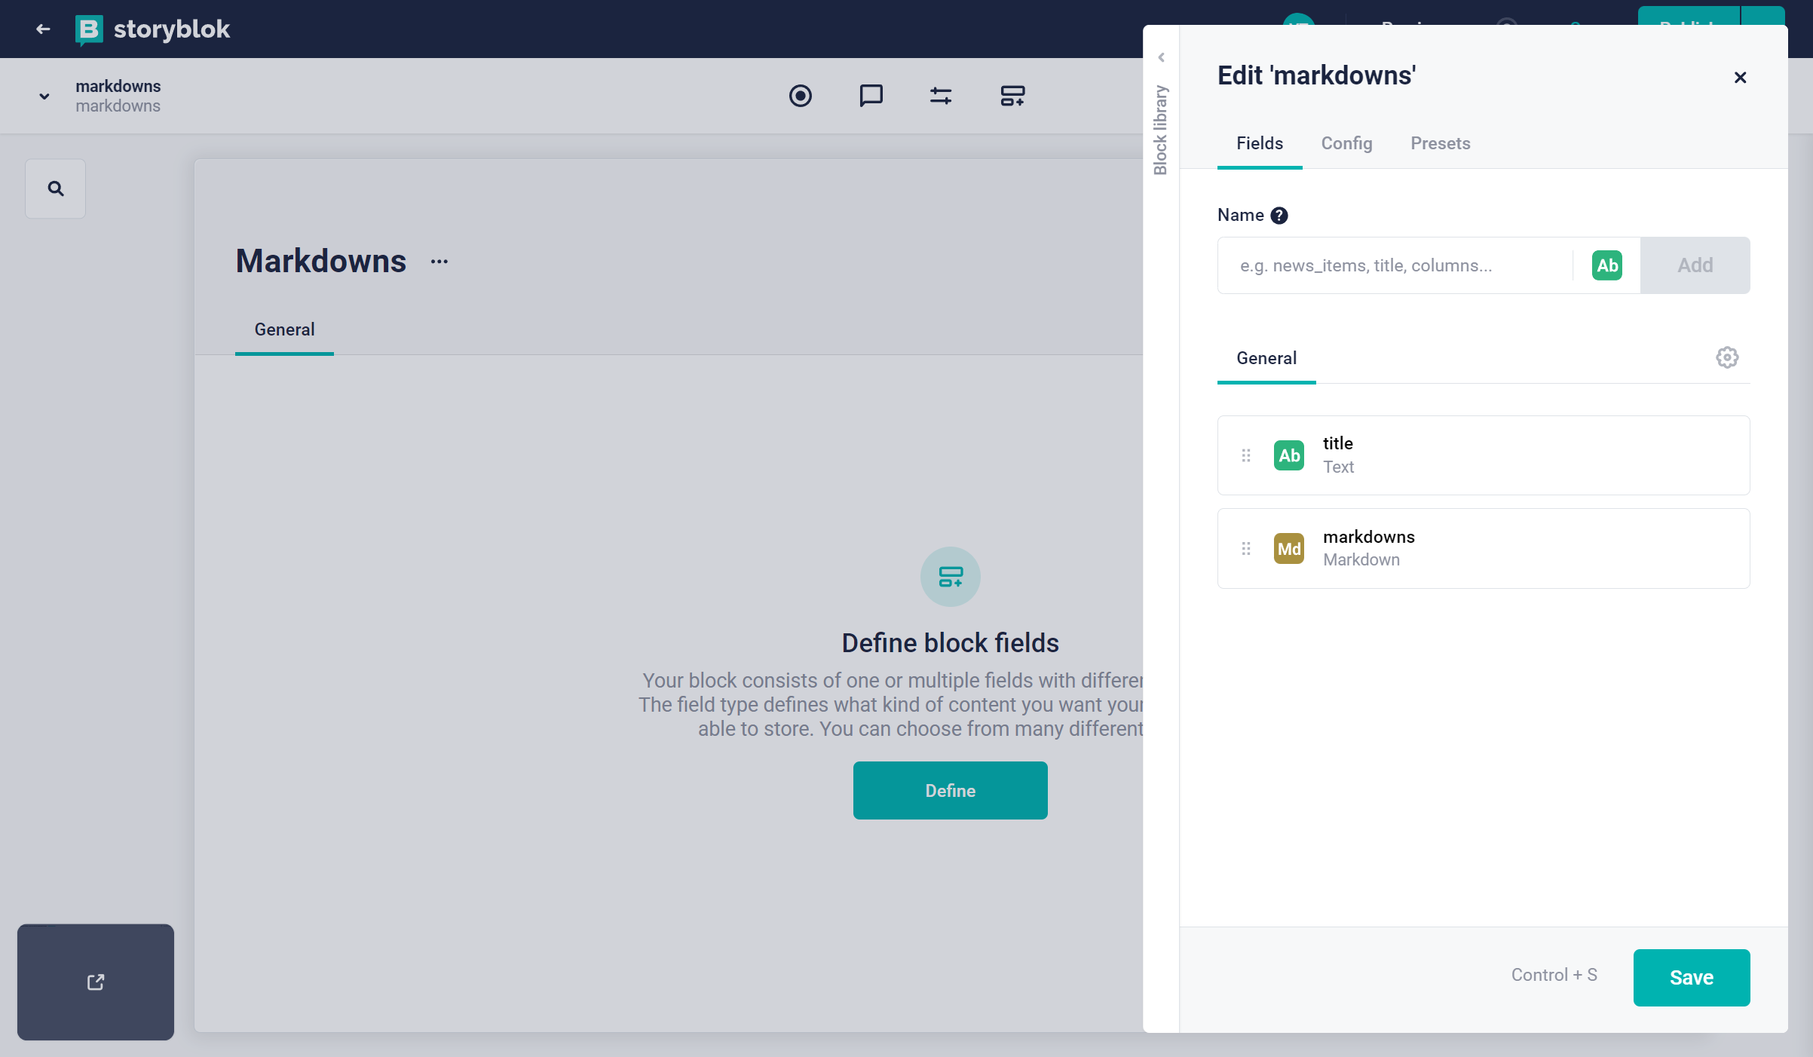Expand the markdowns story dropdown chevron
Screen dimensions: 1813x1057
click(44, 97)
